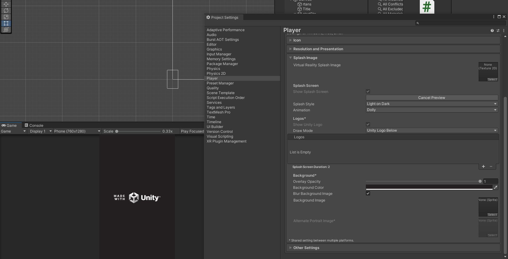Image resolution: width=508 pixels, height=259 pixels.
Task: Select Tags and Layers category
Action: point(221,107)
